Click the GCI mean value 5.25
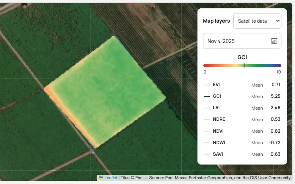The width and height of the screenshot is (295, 184). (275, 96)
